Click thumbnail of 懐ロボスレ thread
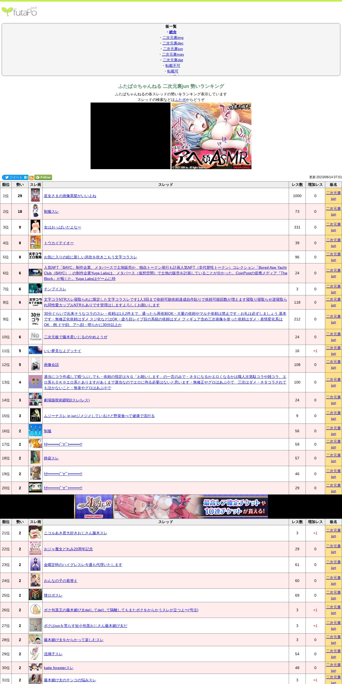Screen dimensions: 342x684 pyautogui.click(x=35, y=595)
